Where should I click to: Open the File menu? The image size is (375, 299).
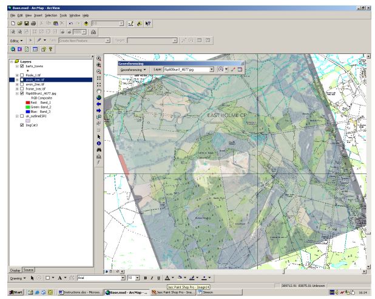13,16
